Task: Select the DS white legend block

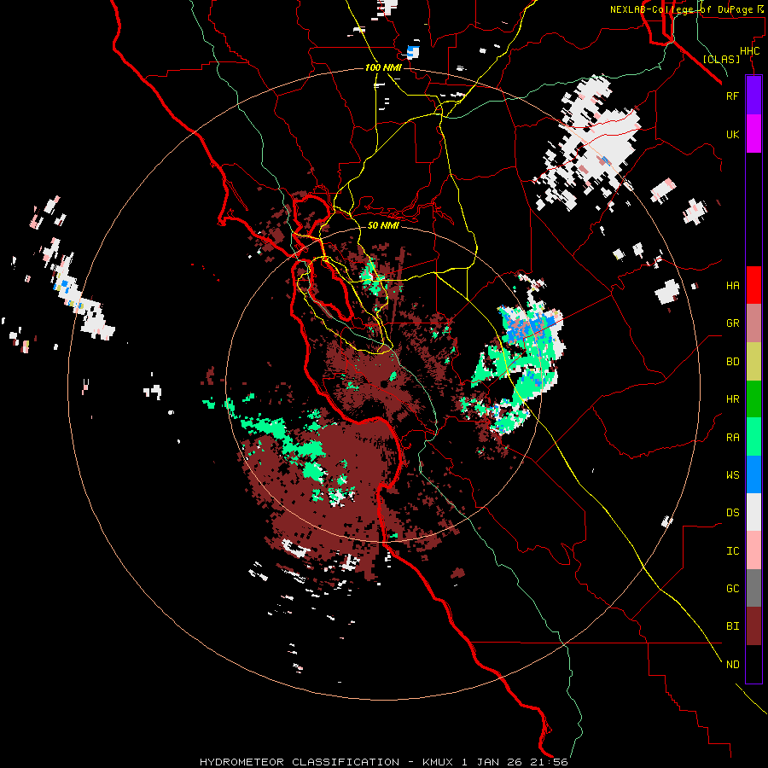Action: pyautogui.click(x=753, y=512)
